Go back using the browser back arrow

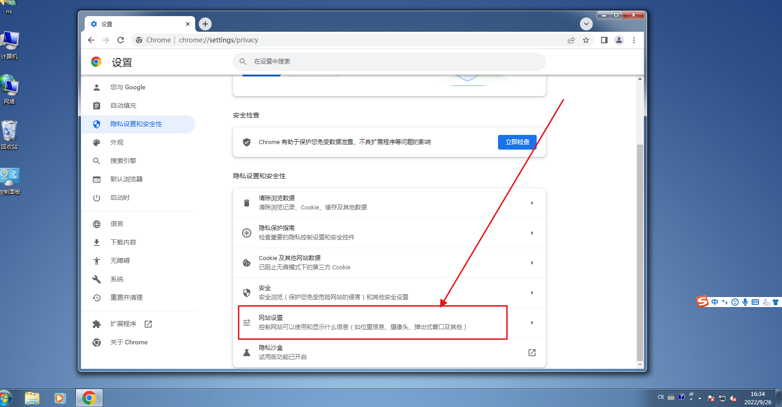pyautogui.click(x=91, y=40)
